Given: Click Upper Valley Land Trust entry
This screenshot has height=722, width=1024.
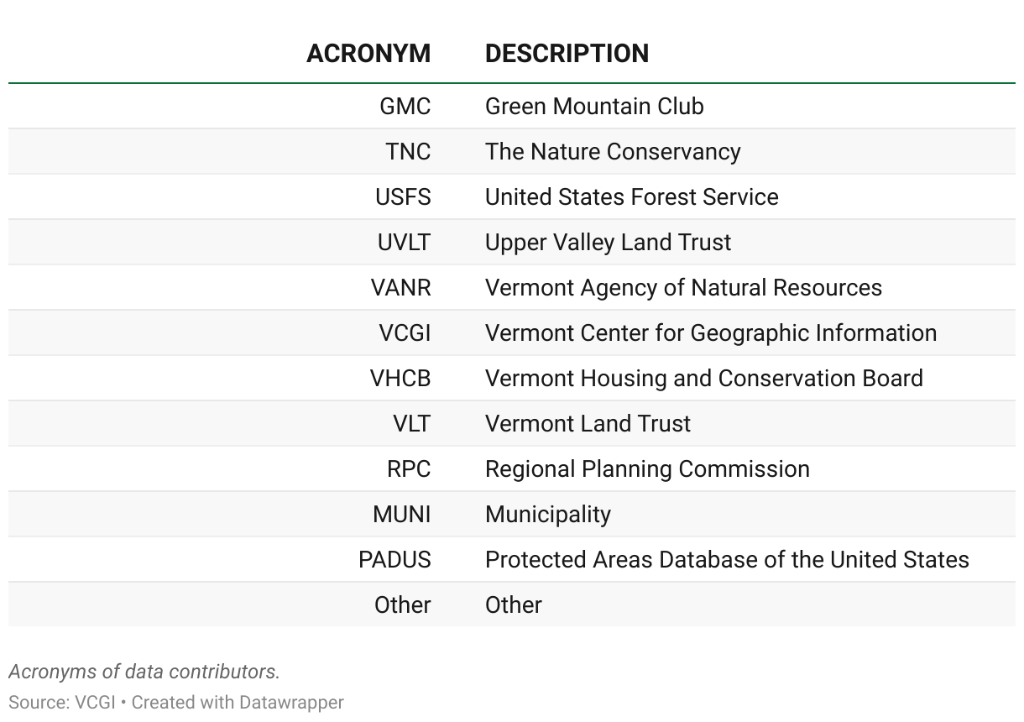Looking at the screenshot, I should [x=608, y=243].
